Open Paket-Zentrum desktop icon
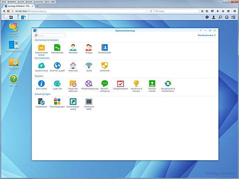The height and width of the screenshot is (179, 239). tap(14, 30)
